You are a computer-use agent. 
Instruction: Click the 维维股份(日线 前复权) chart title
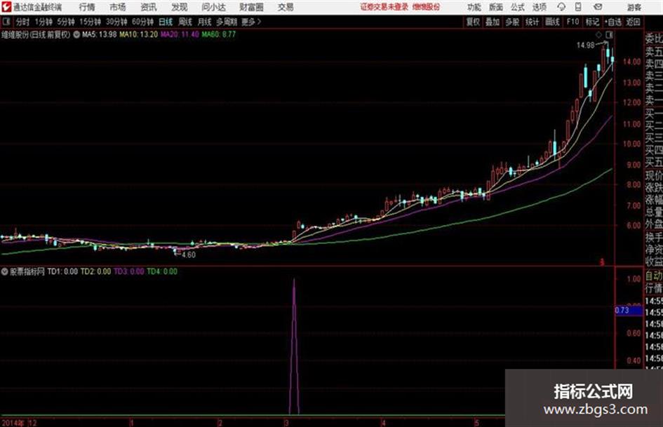coord(36,34)
